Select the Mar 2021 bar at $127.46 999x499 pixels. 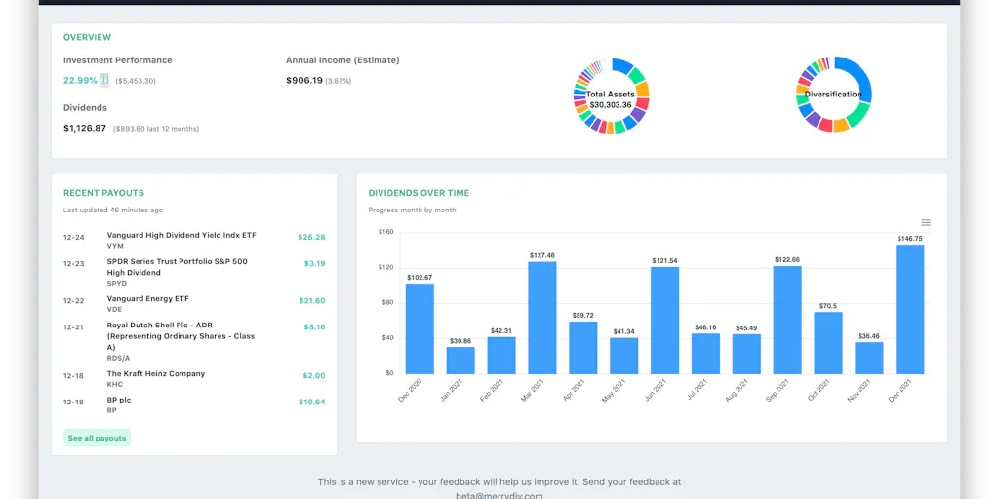tap(542, 319)
